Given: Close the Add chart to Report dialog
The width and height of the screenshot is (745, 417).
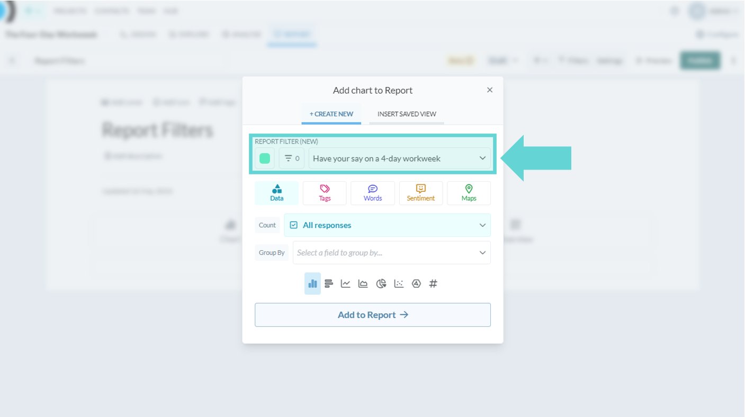Looking at the screenshot, I should (490, 90).
